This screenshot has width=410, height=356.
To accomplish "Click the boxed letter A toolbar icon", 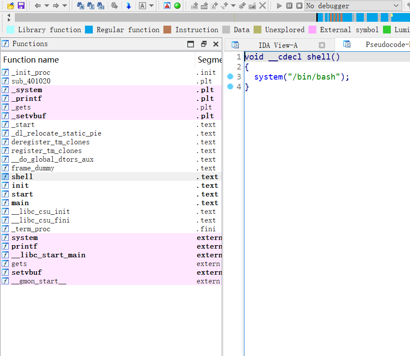I will click(x=142, y=6).
